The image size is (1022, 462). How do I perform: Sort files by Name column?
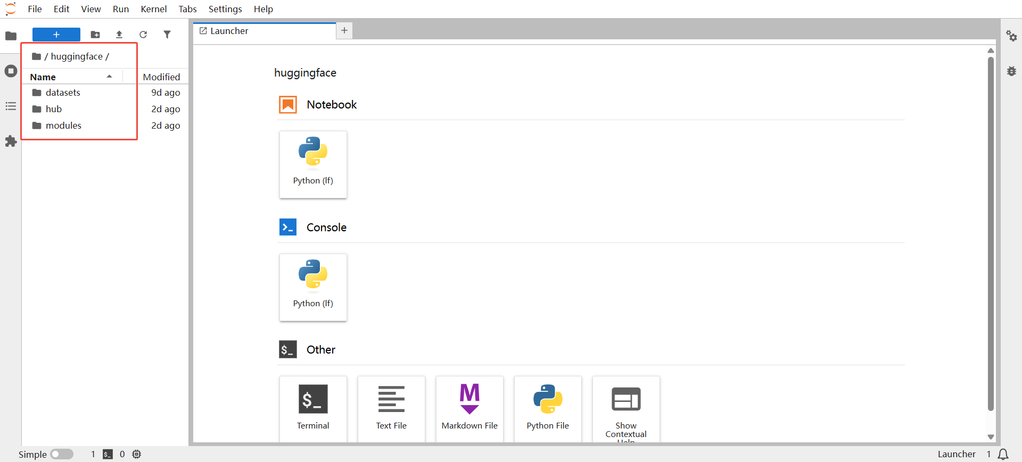click(43, 77)
